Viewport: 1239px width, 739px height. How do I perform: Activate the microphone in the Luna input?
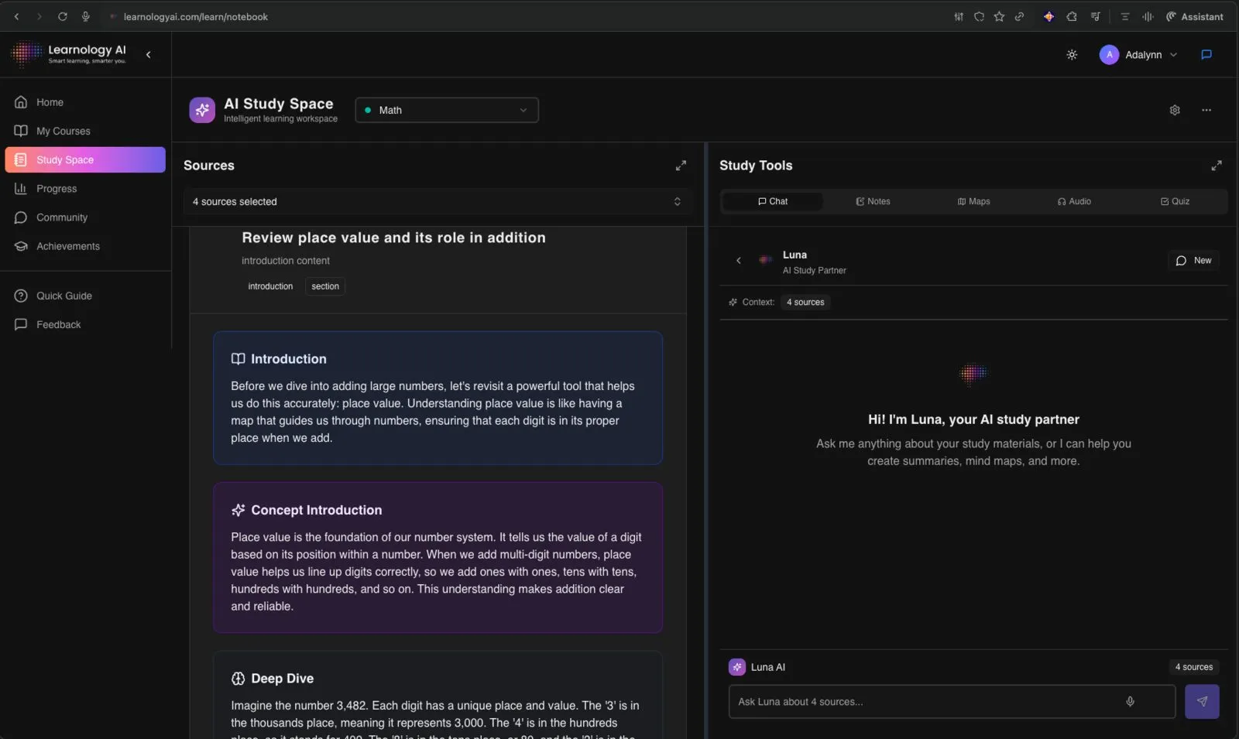[1130, 702]
